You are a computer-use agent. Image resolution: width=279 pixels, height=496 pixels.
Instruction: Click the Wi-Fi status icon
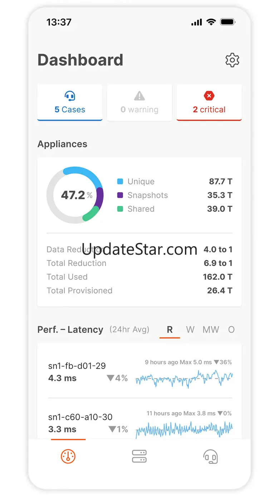pos(211,22)
